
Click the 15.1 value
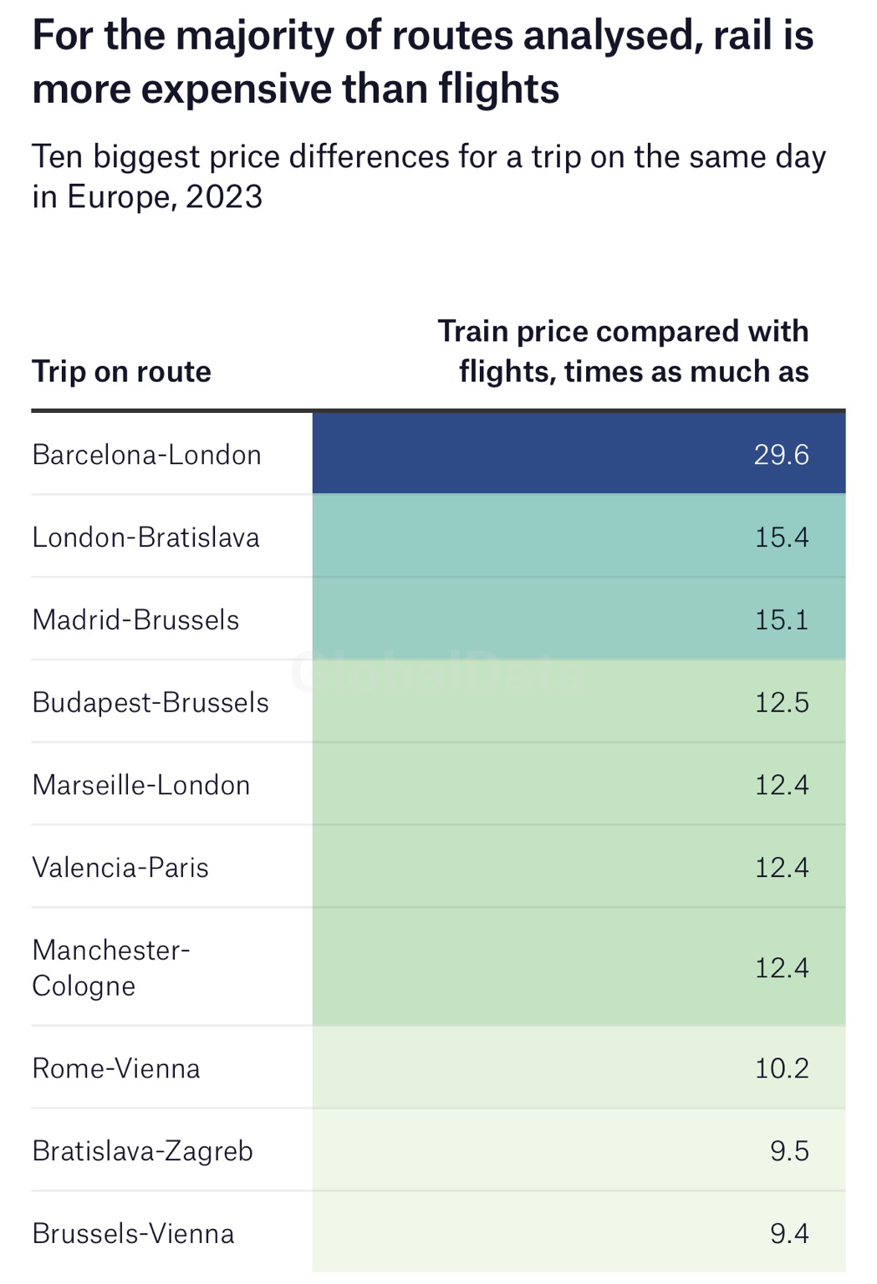[x=781, y=619]
